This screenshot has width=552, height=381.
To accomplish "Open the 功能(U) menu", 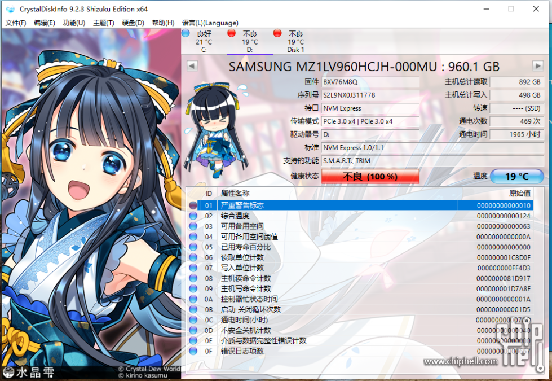I will [74, 23].
